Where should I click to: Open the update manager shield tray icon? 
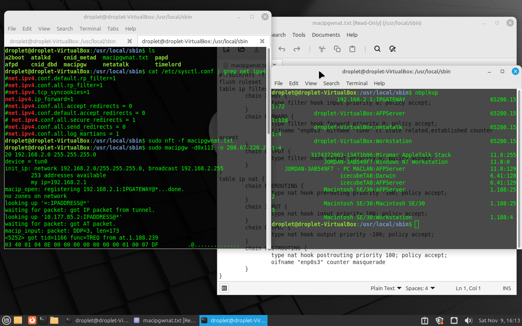[439, 320]
